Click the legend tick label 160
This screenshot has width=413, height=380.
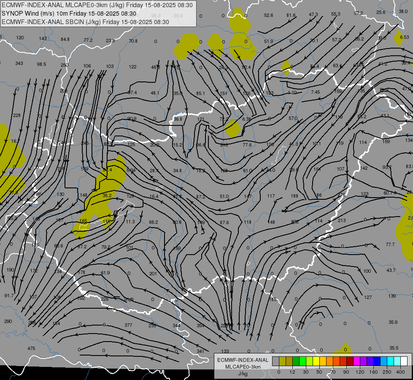[x=373, y=372]
